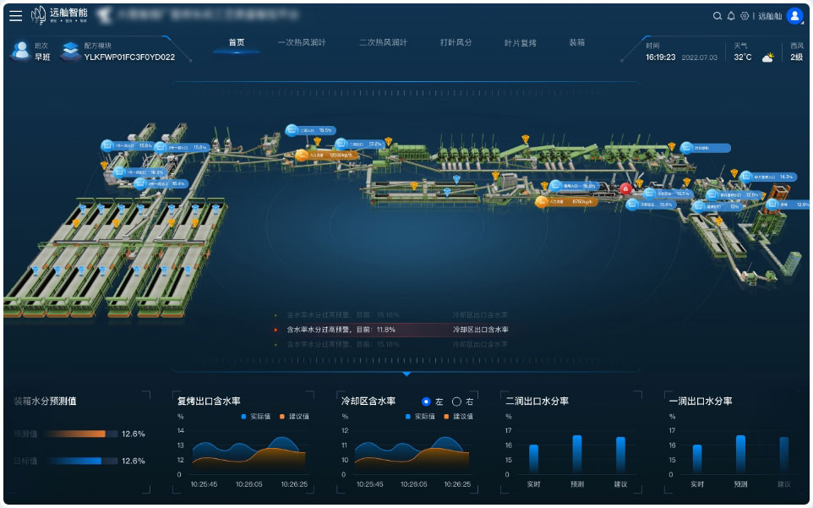This screenshot has height=508, width=813.
Task: Click the leftmost 15.8% sensor tag
Action: (128, 145)
